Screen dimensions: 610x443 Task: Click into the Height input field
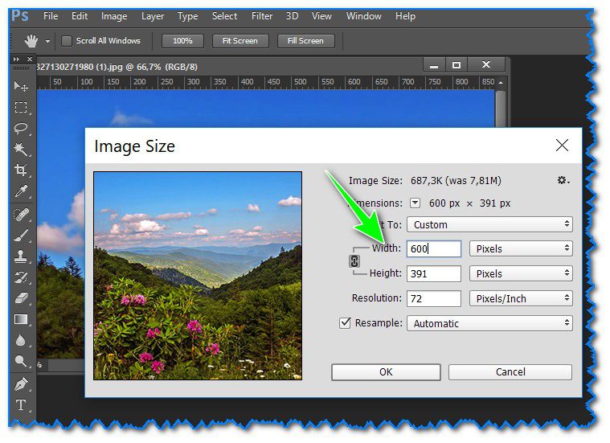tap(433, 274)
